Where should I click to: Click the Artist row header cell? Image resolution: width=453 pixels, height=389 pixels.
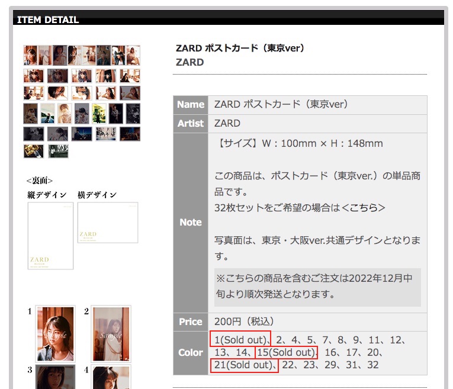coord(191,124)
